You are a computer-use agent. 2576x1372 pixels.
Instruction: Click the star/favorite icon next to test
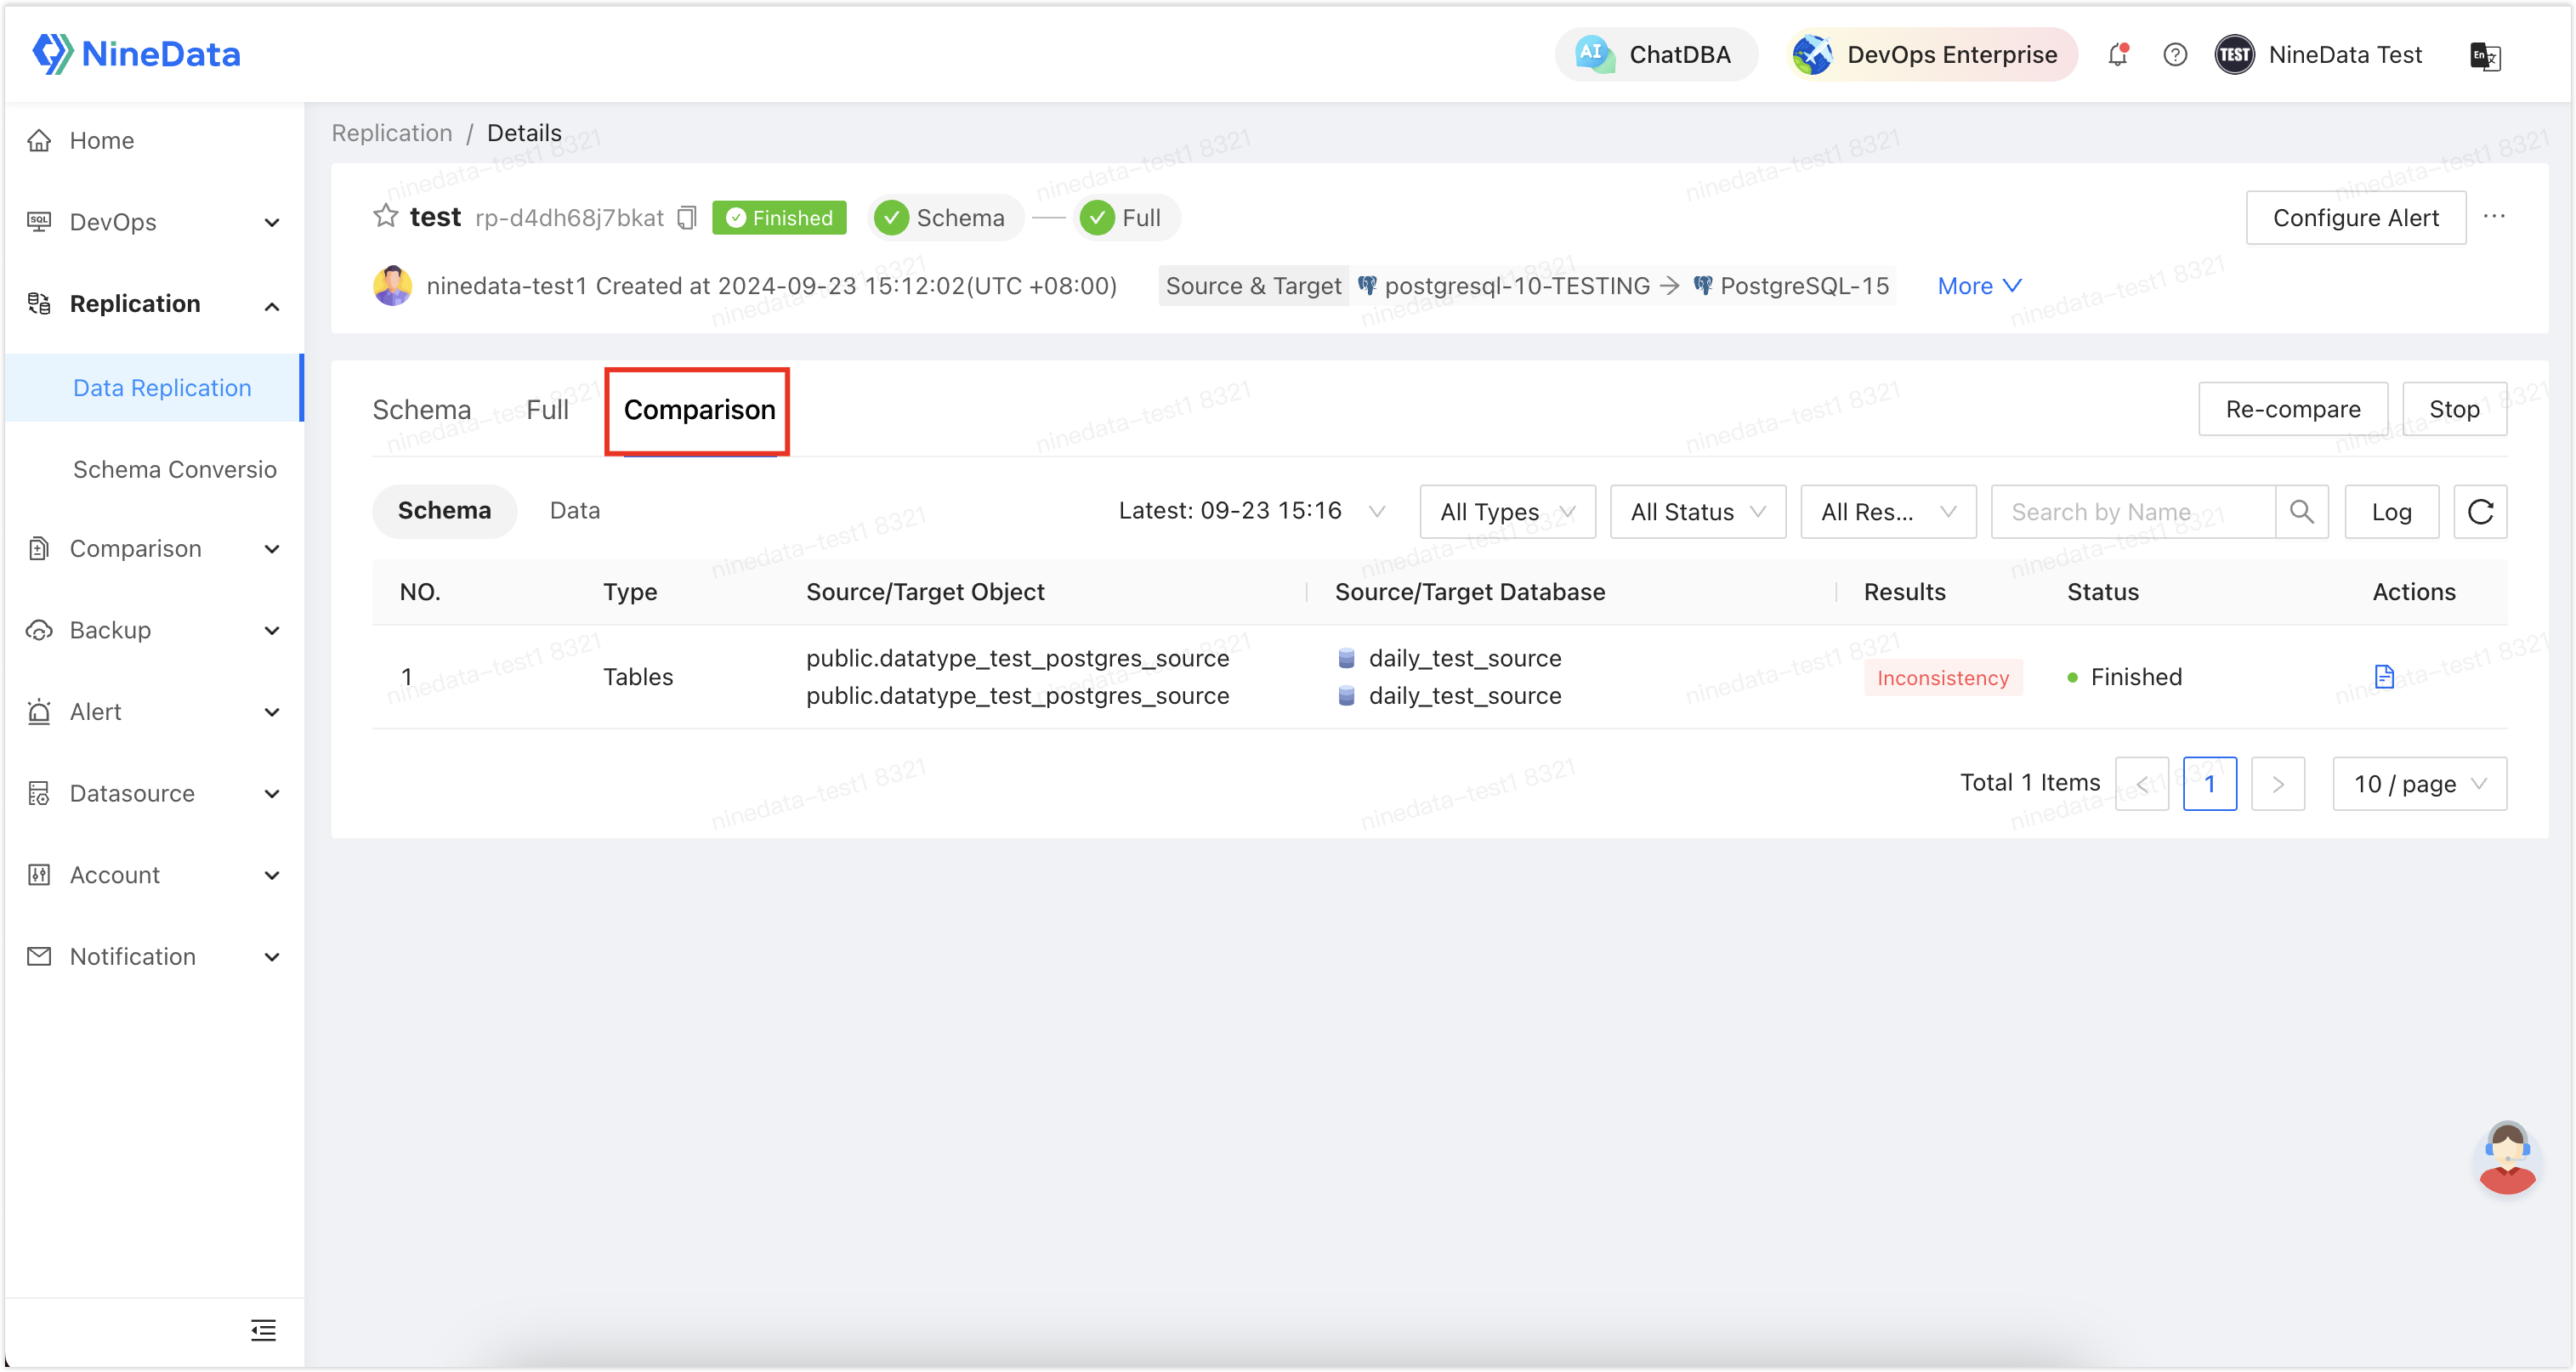(383, 215)
